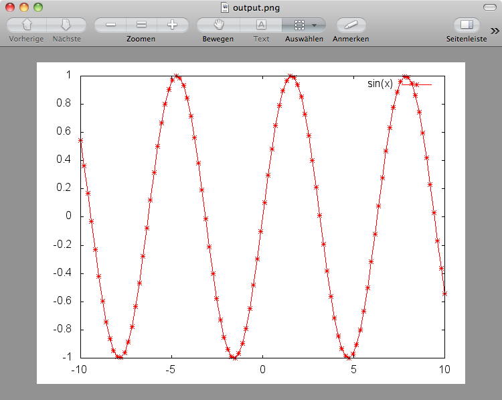This screenshot has height=400, width=502.
Task: Zoom out with the minus button
Action: 110,25
